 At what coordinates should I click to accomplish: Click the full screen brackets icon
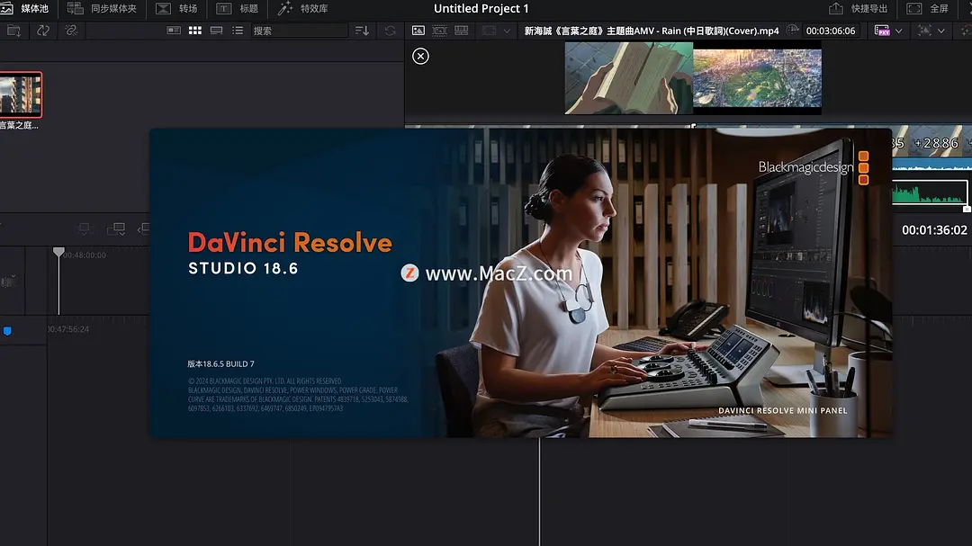pyautogui.click(x=913, y=9)
